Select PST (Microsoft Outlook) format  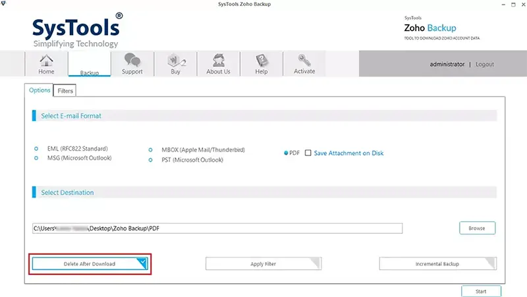151,160
